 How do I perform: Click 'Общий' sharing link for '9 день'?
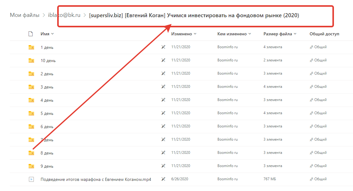click(320, 166)
